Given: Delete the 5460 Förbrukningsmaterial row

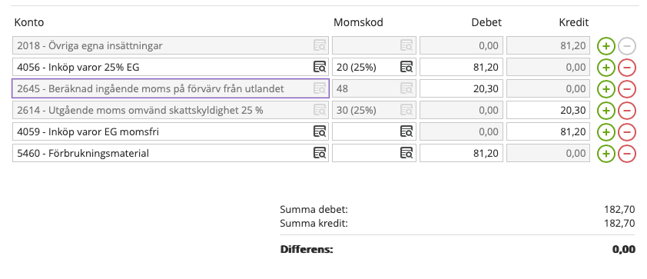Looking at the screenshot, I should [x=627, y=153].
